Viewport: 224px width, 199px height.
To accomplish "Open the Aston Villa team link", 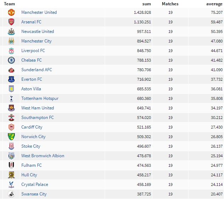I will [x=31, y=89].
